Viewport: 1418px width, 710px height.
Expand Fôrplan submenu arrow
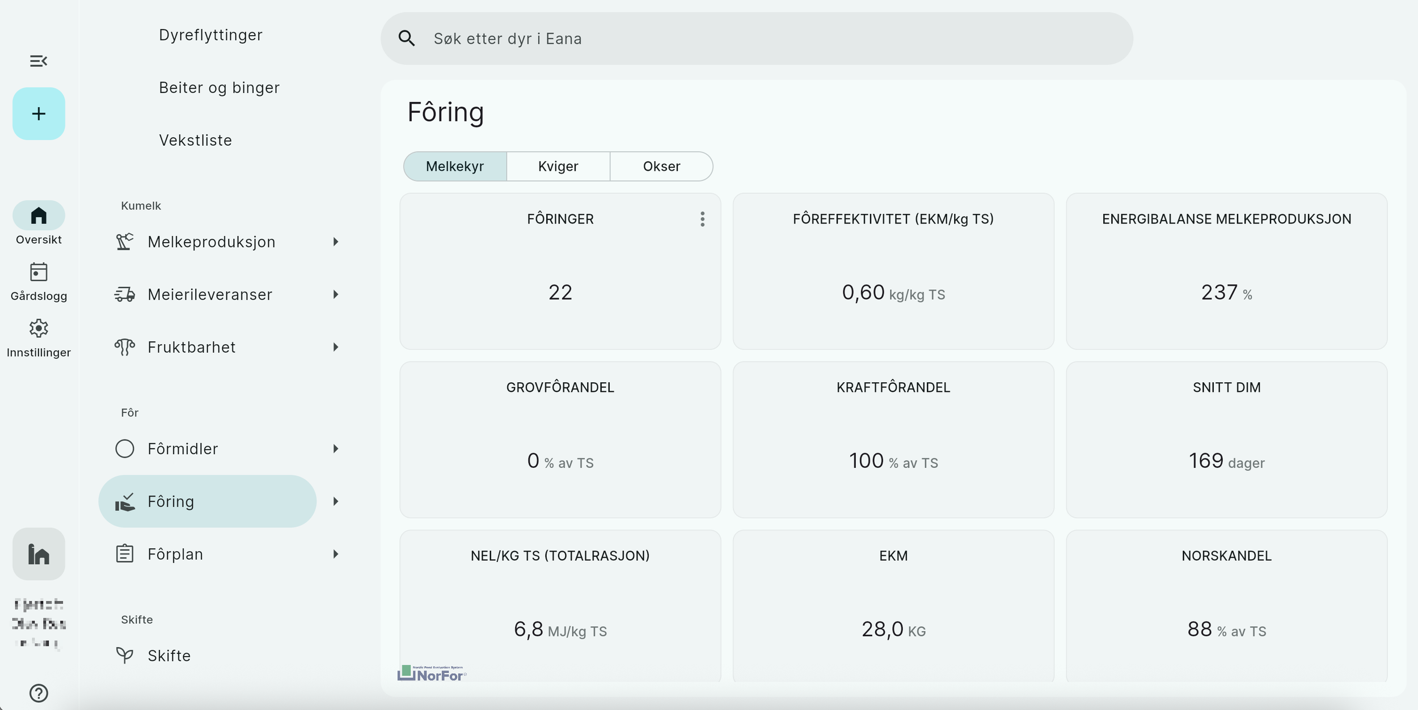[336, 554]
